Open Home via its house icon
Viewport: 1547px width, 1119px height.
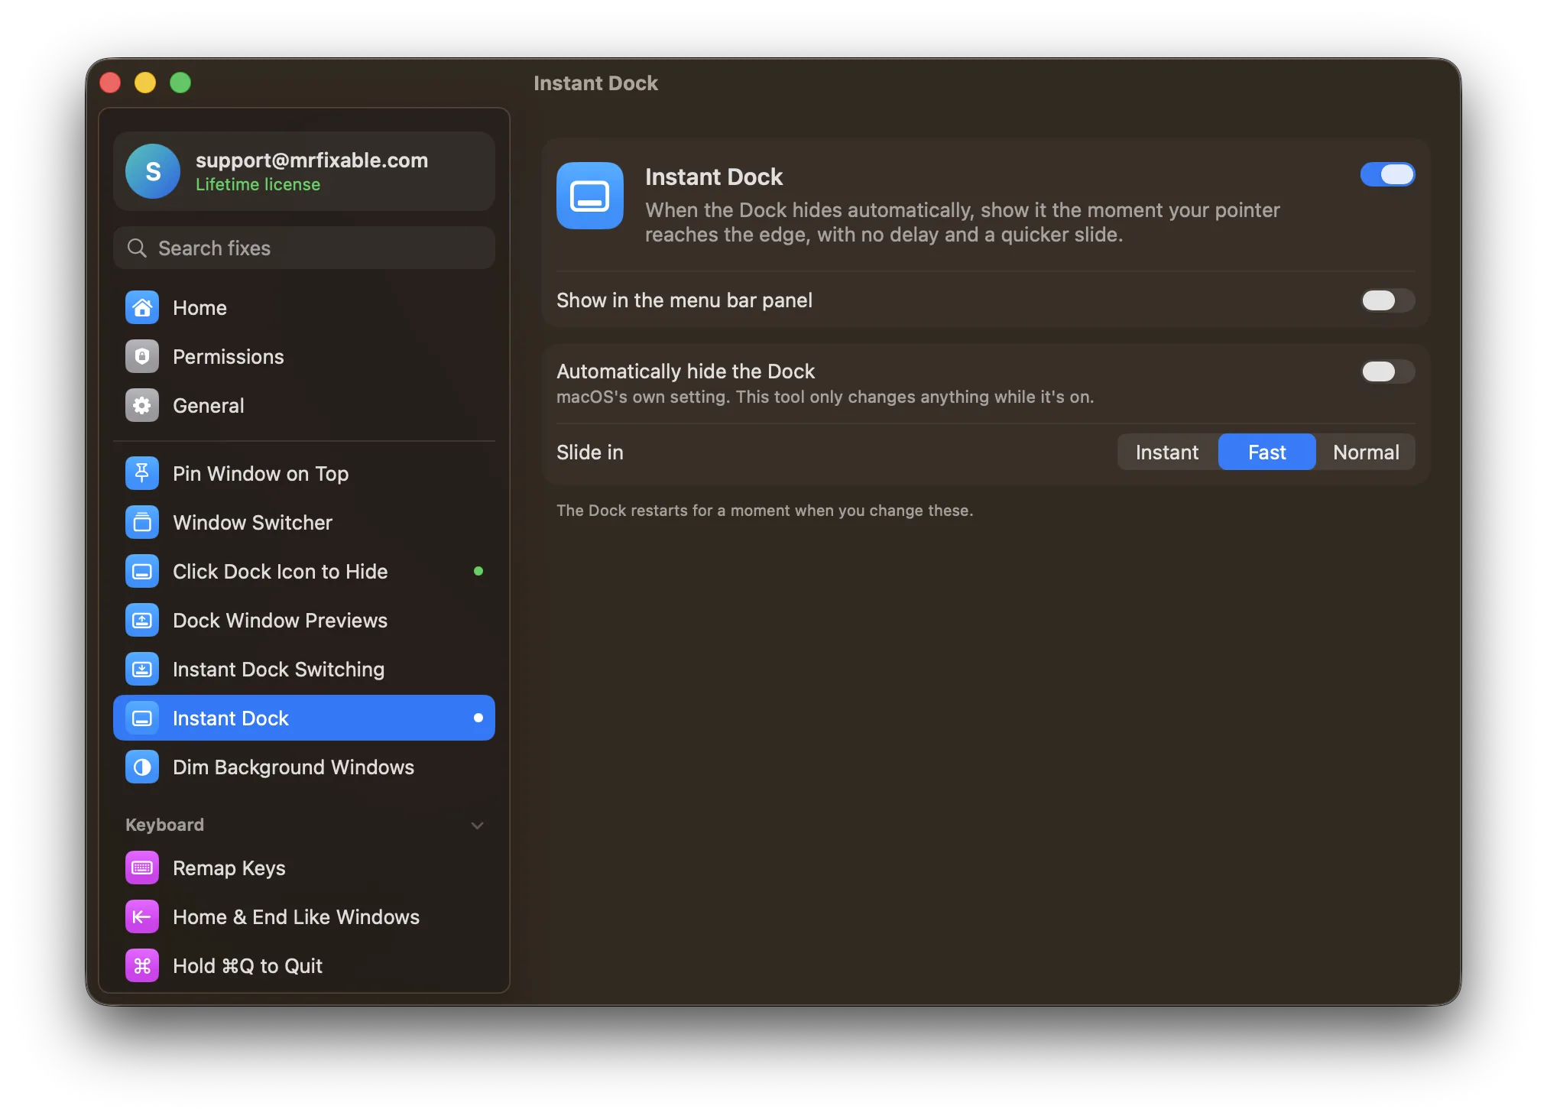(142, 308)
